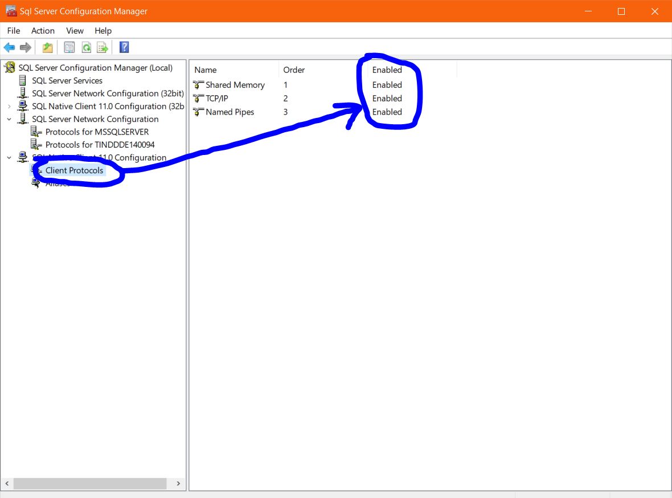672x498 pixels.
Task: Expand SQL Native Client 11.0 Configuration (32bit)
Action: 9,107
